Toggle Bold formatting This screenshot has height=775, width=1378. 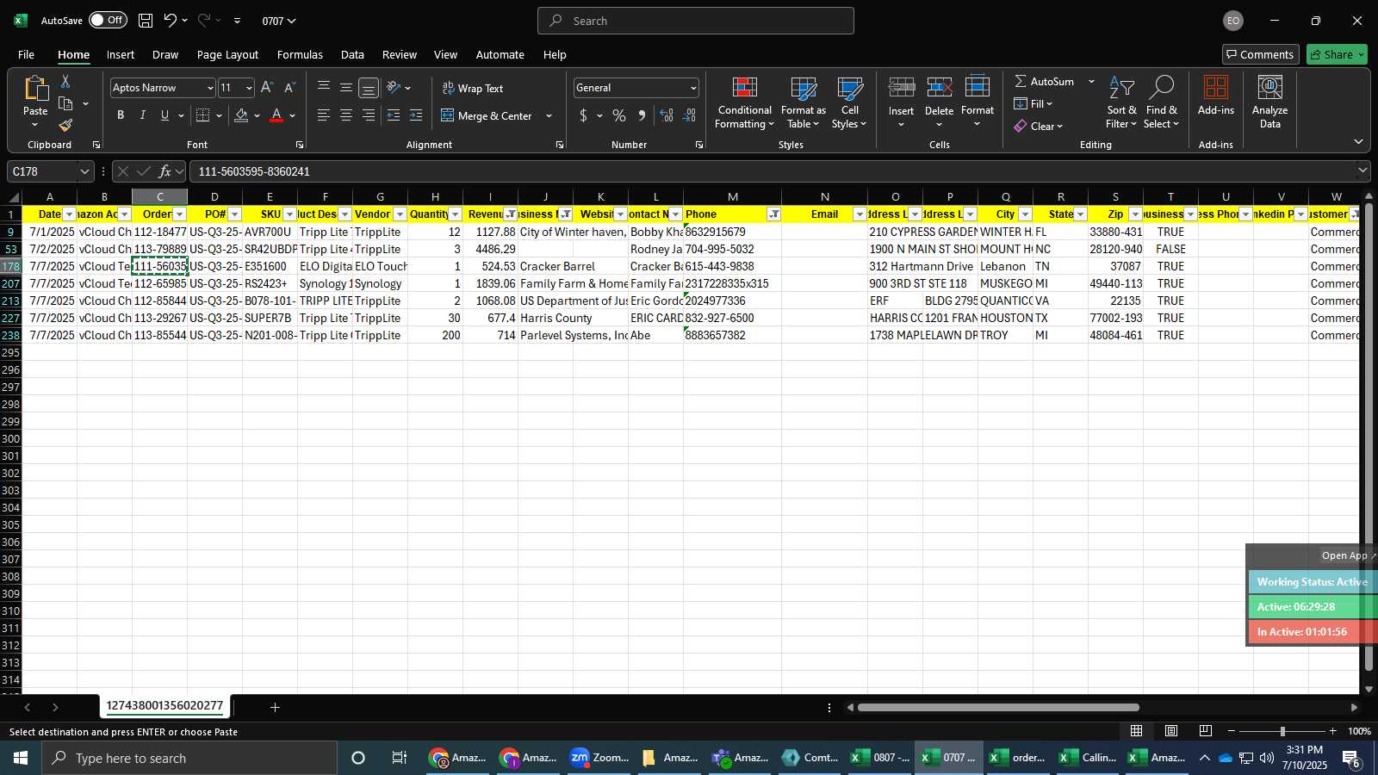tap(121, 115)
